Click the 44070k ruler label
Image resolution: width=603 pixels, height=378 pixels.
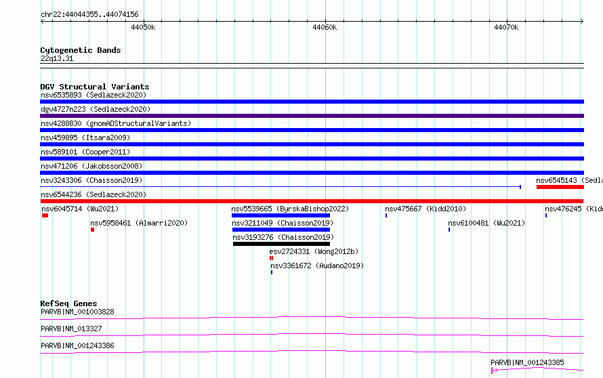(506, 27)
